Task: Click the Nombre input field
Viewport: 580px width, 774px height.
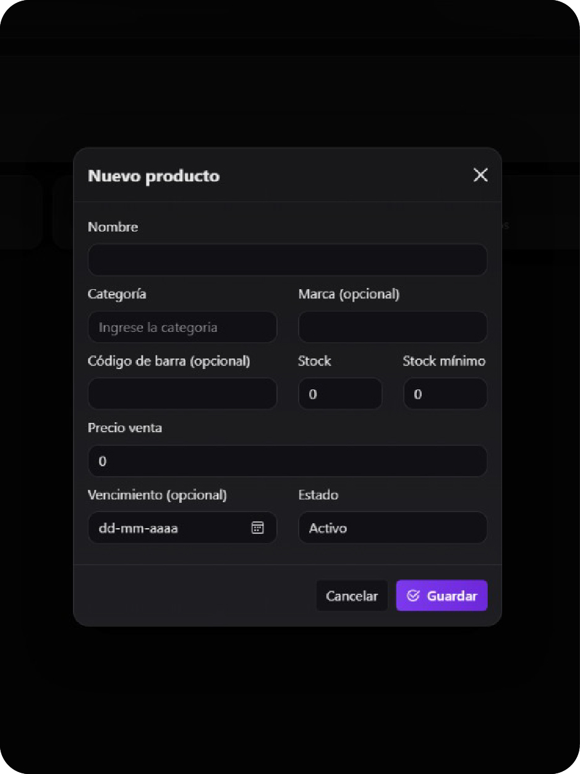Action: [x=288, y=259]
